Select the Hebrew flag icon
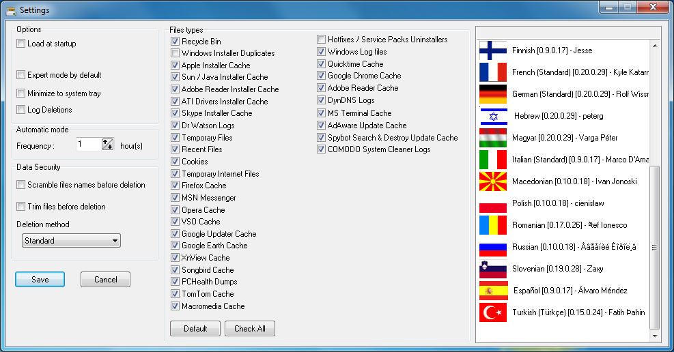This screenshot has width=674, height=352. pos(493,116)
